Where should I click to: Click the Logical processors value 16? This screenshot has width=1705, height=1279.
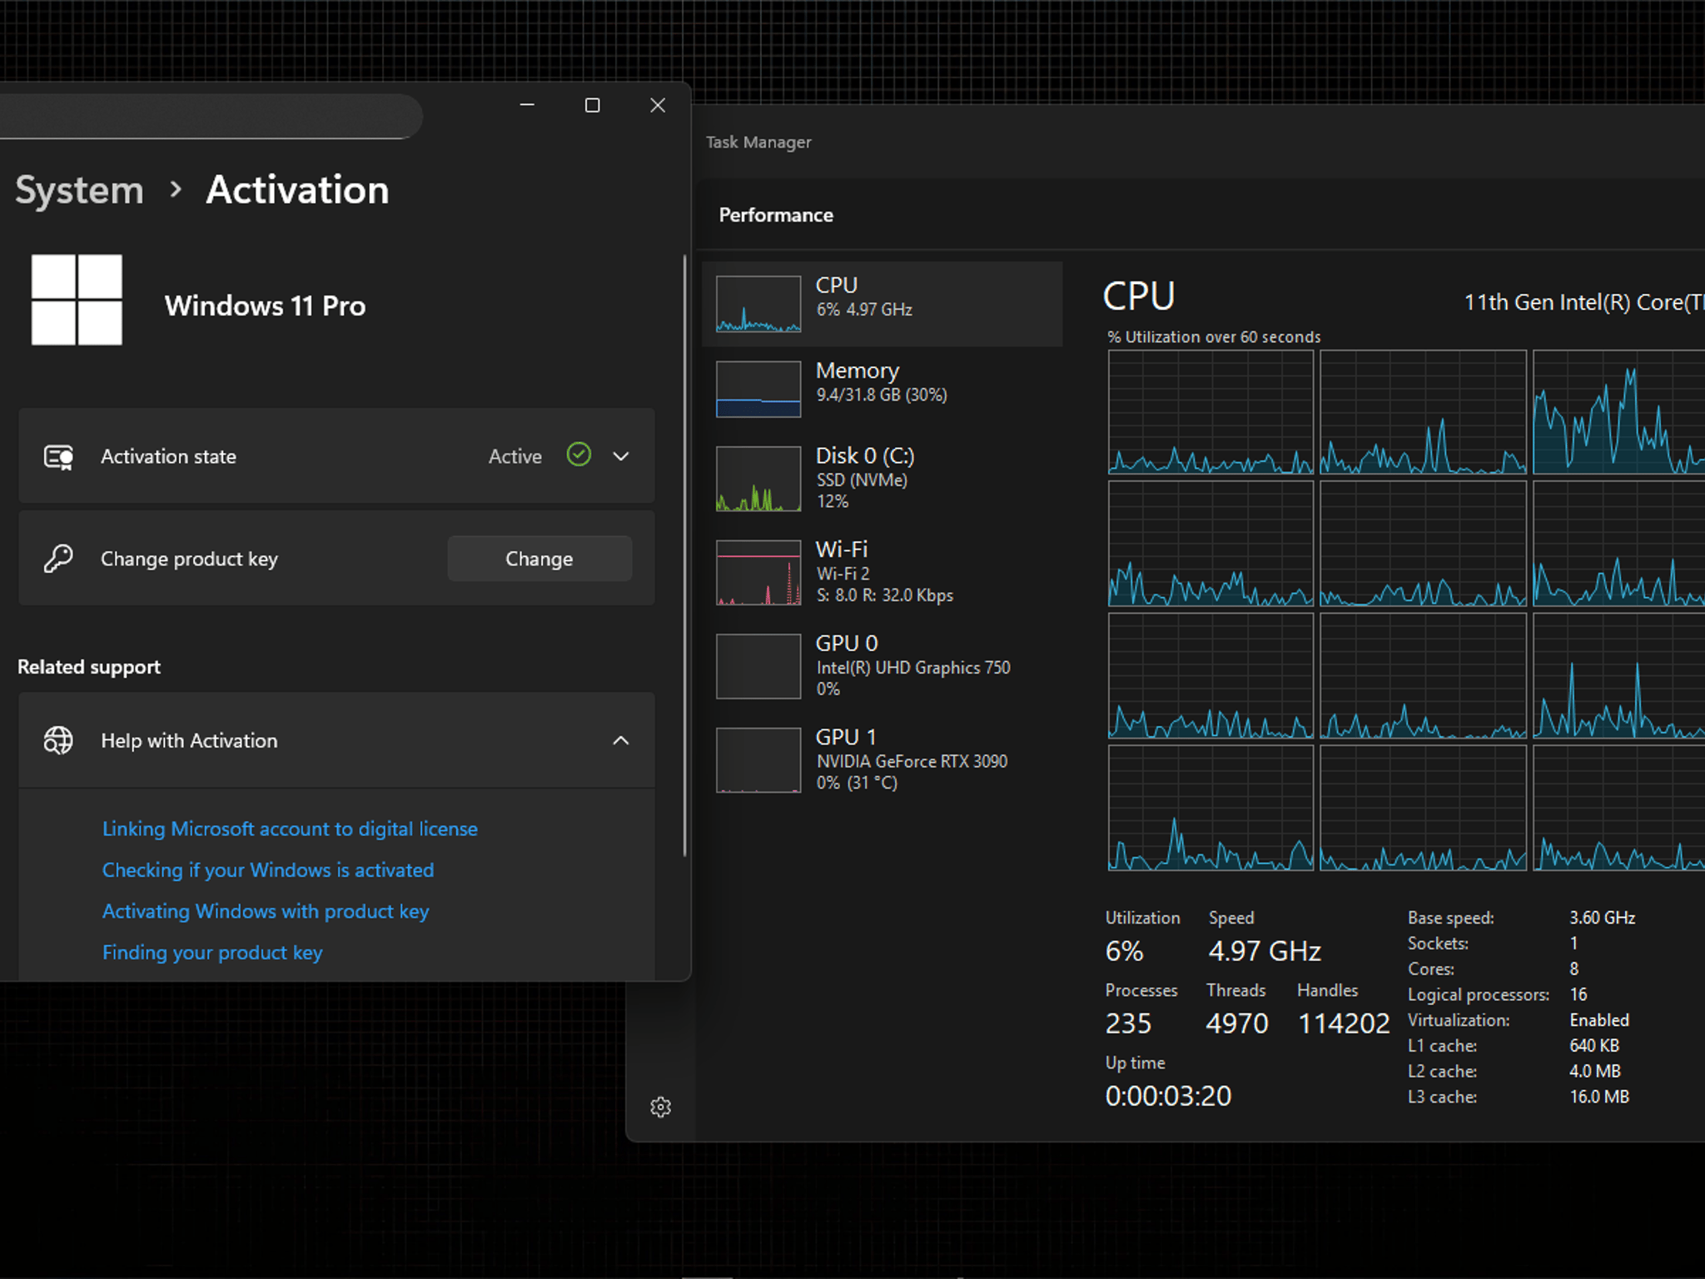(x=1578, y=994)
